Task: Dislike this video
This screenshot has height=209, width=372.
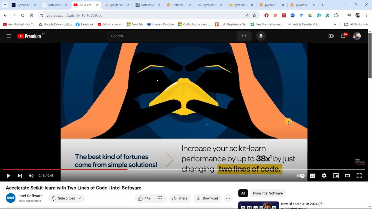Action: tap(160, 198)
